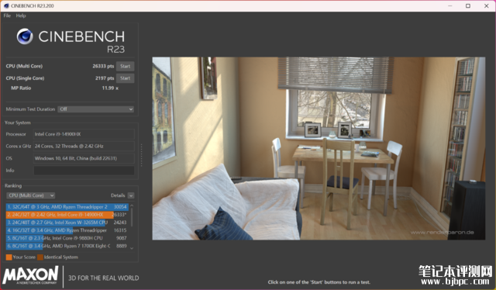Open the Help menu
Viewport: 496px width, 290px height.
[21, 16]
